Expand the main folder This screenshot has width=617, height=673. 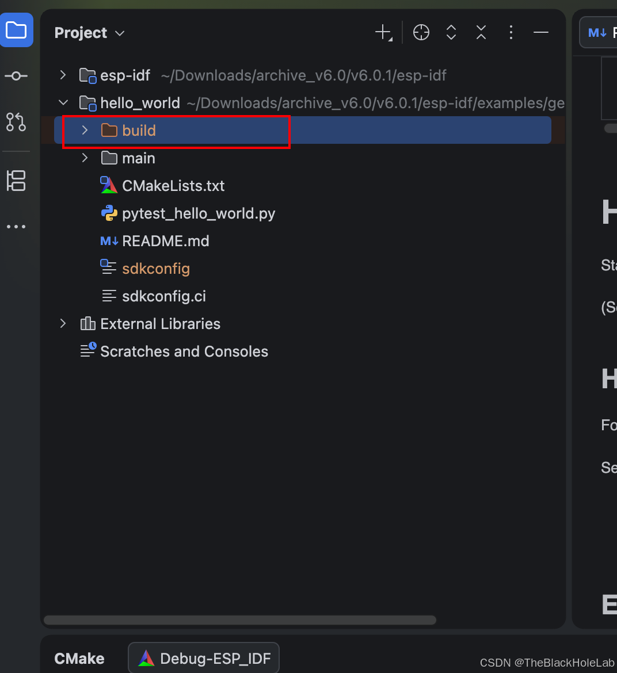coord(85,158)
